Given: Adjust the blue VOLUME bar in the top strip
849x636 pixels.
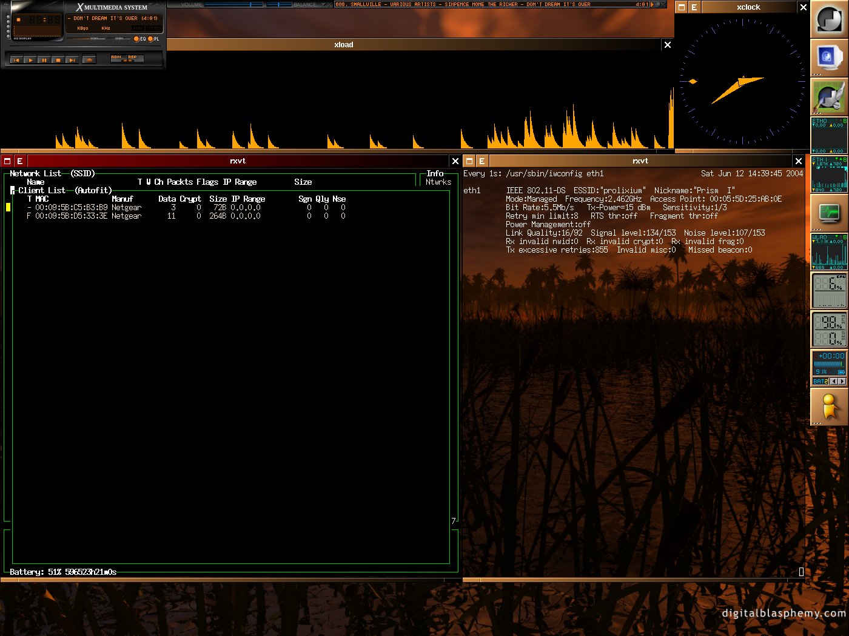Looking at the screenshot, I should (x=233, y=4).
